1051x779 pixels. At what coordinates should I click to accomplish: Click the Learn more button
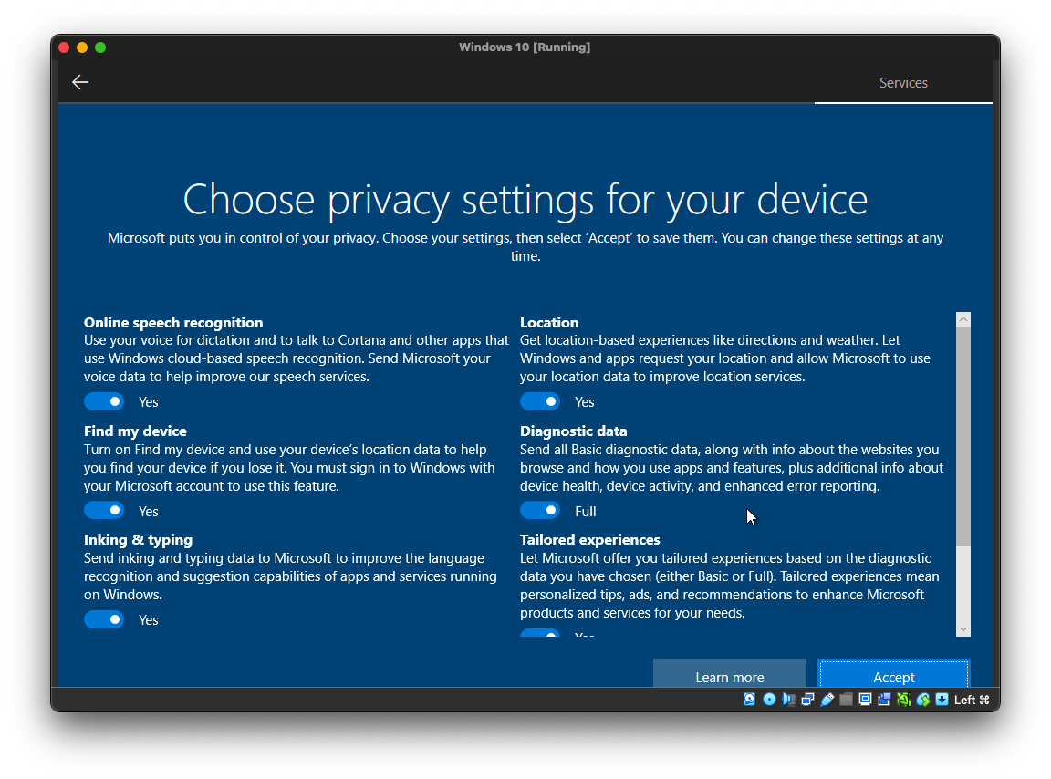tap(729, 676)
